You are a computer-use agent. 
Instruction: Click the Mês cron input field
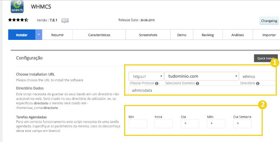point(216,124)
